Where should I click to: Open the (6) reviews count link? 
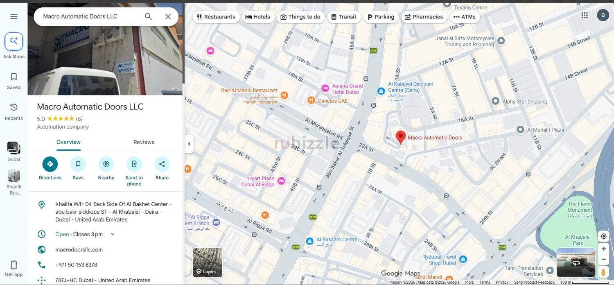coord(79,119)
